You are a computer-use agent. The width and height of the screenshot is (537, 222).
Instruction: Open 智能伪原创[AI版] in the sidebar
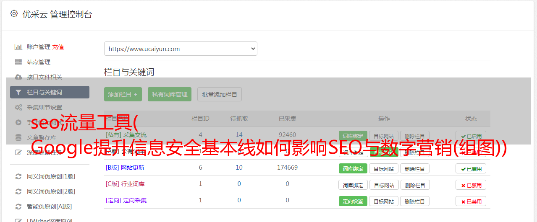coord(50,207)
